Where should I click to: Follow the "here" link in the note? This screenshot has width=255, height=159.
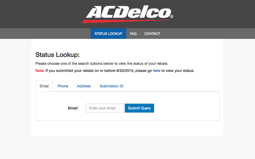(157, 71)
